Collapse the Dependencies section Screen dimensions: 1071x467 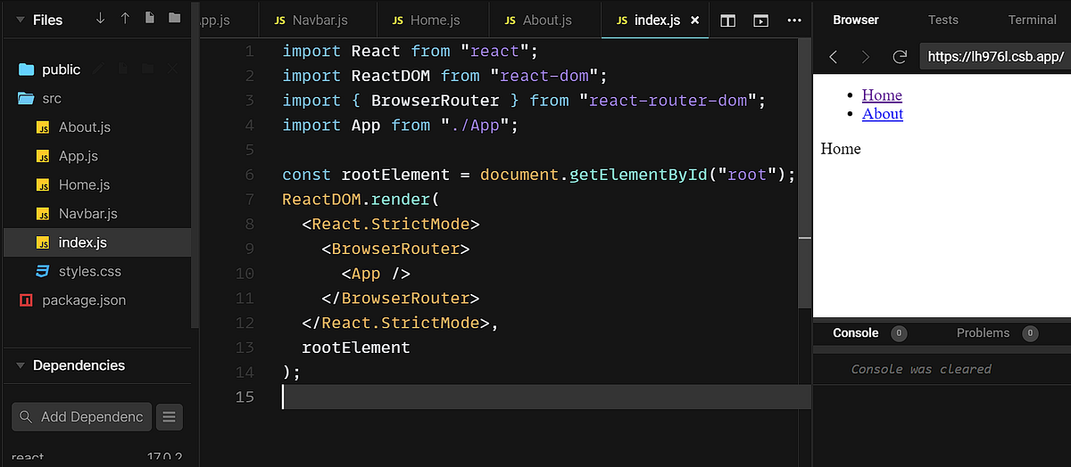19,365
